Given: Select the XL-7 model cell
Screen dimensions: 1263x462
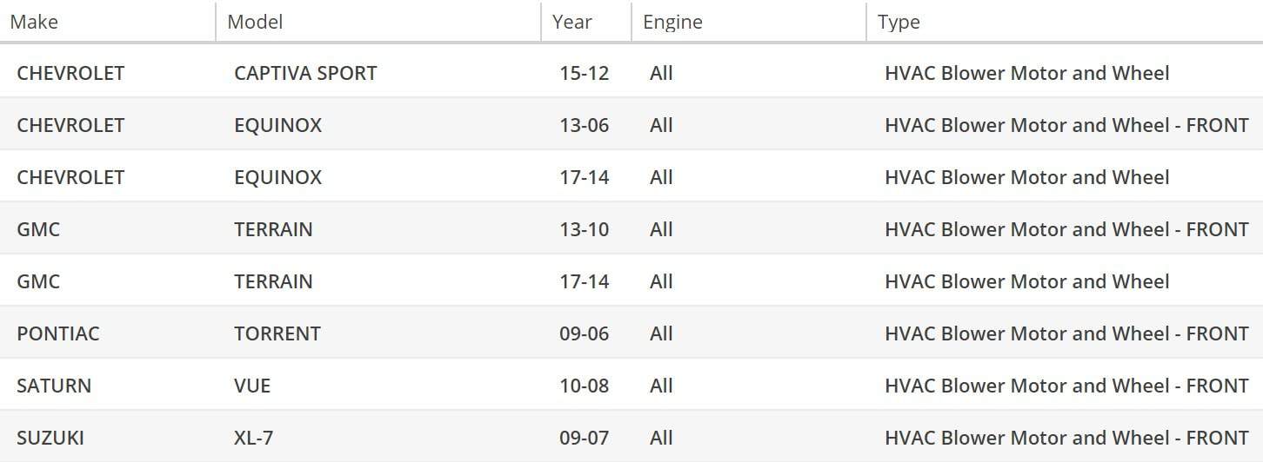Looking at the screenshot, I should (x=253, y=438).
